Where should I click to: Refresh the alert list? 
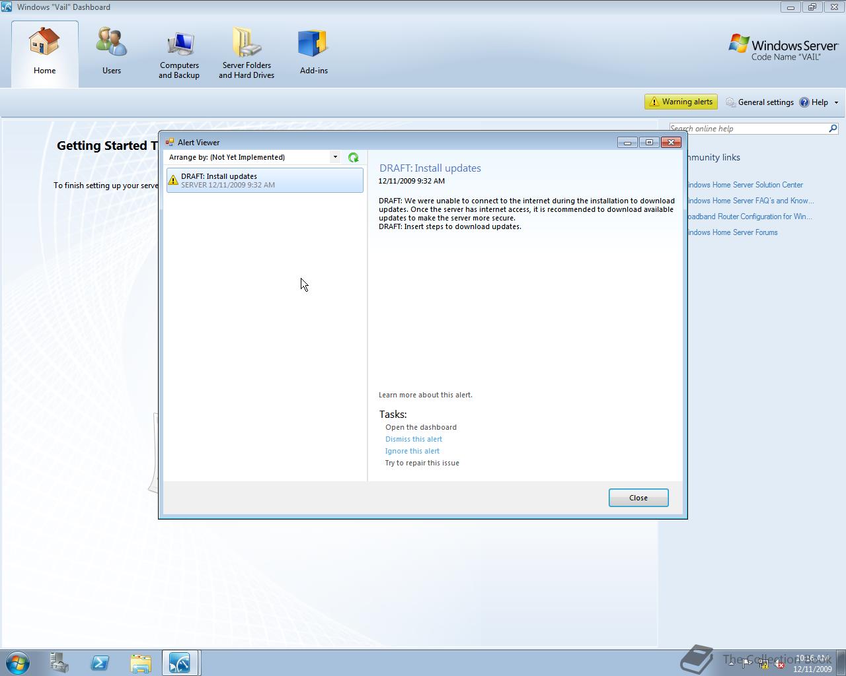(x=354, y=157)
